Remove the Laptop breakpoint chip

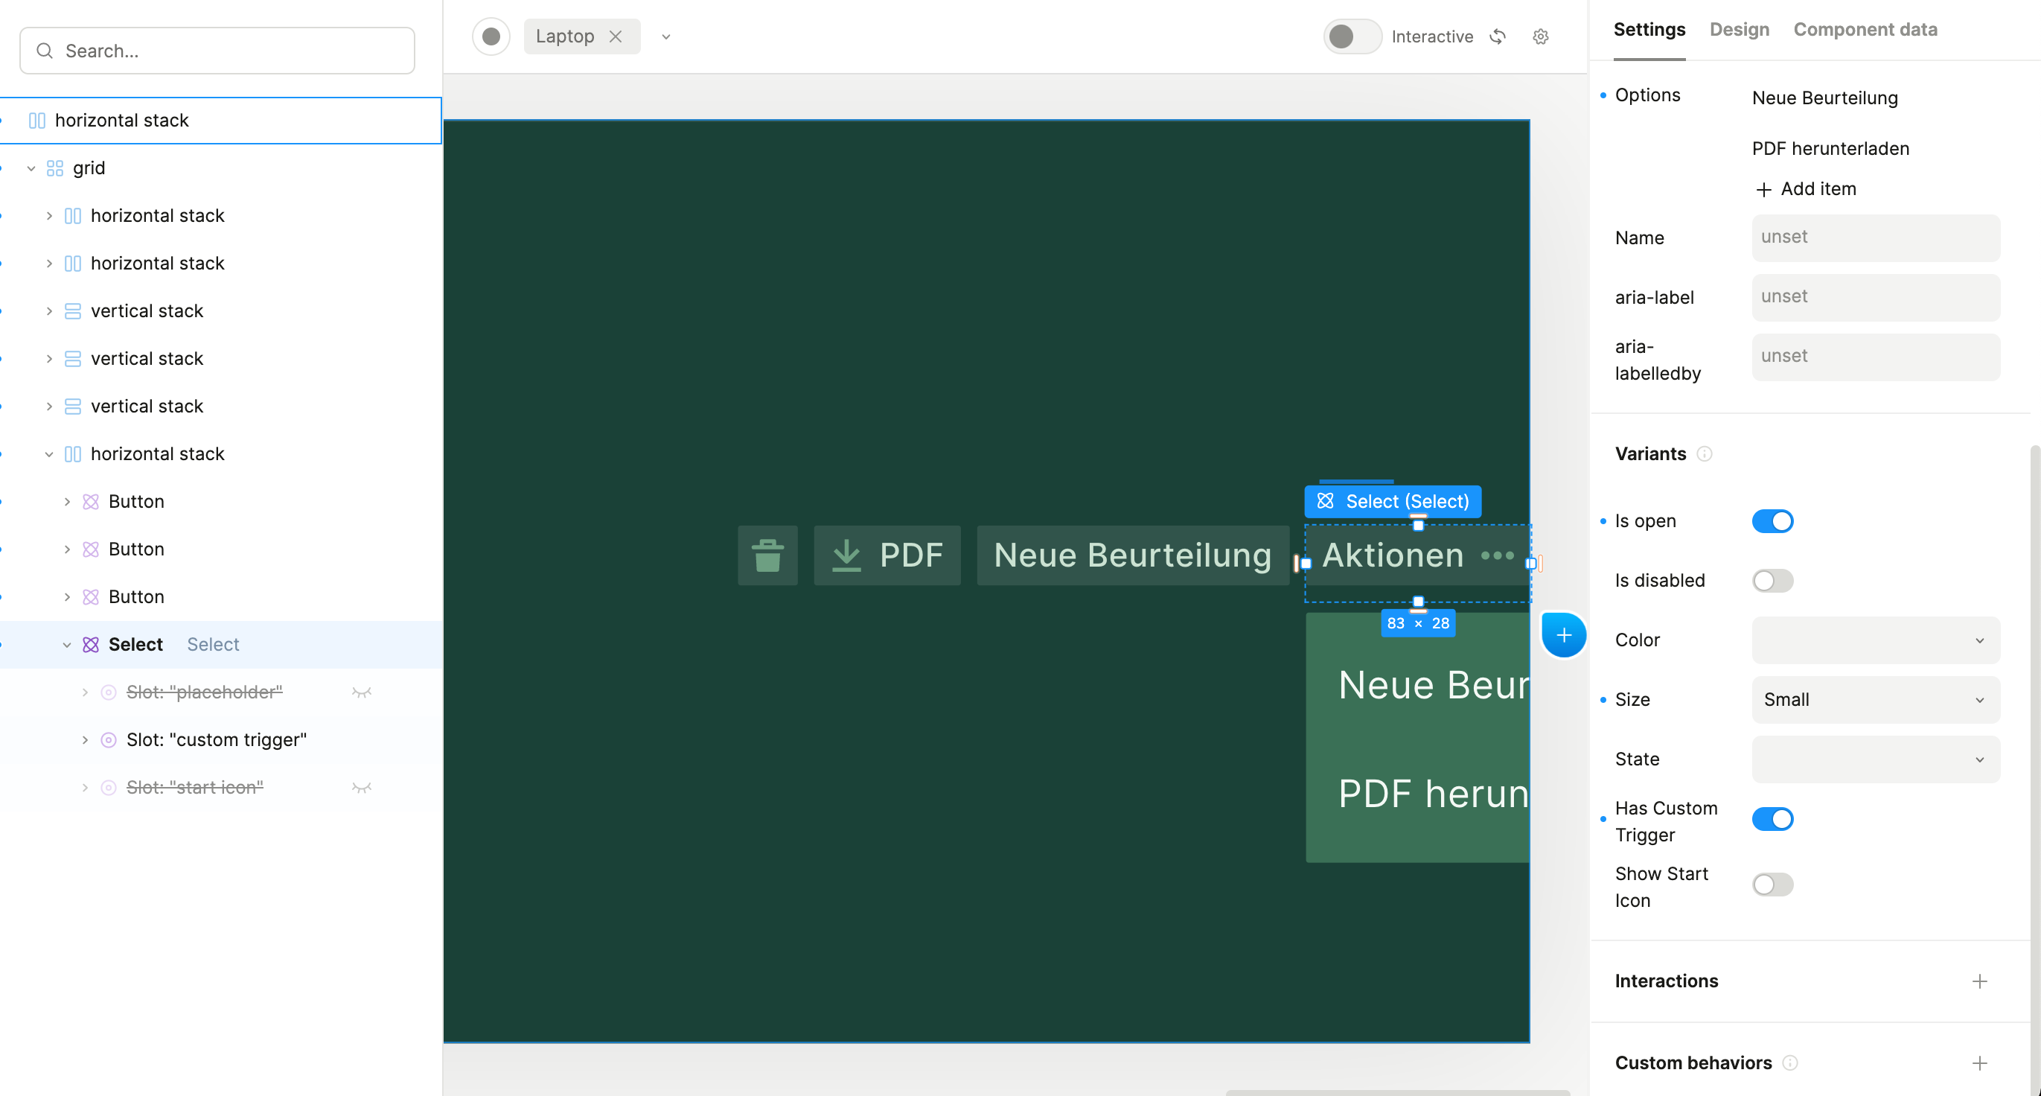[x=616, y=36]
